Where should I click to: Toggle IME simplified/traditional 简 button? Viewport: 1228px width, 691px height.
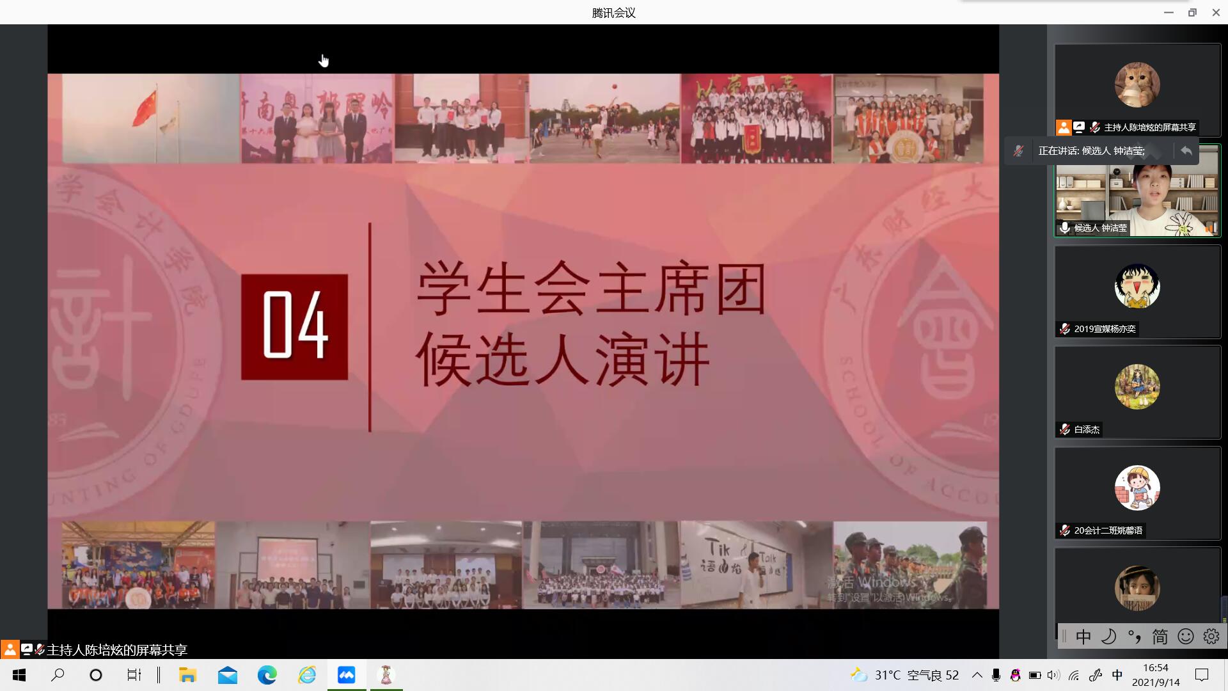coord(1160,636)
